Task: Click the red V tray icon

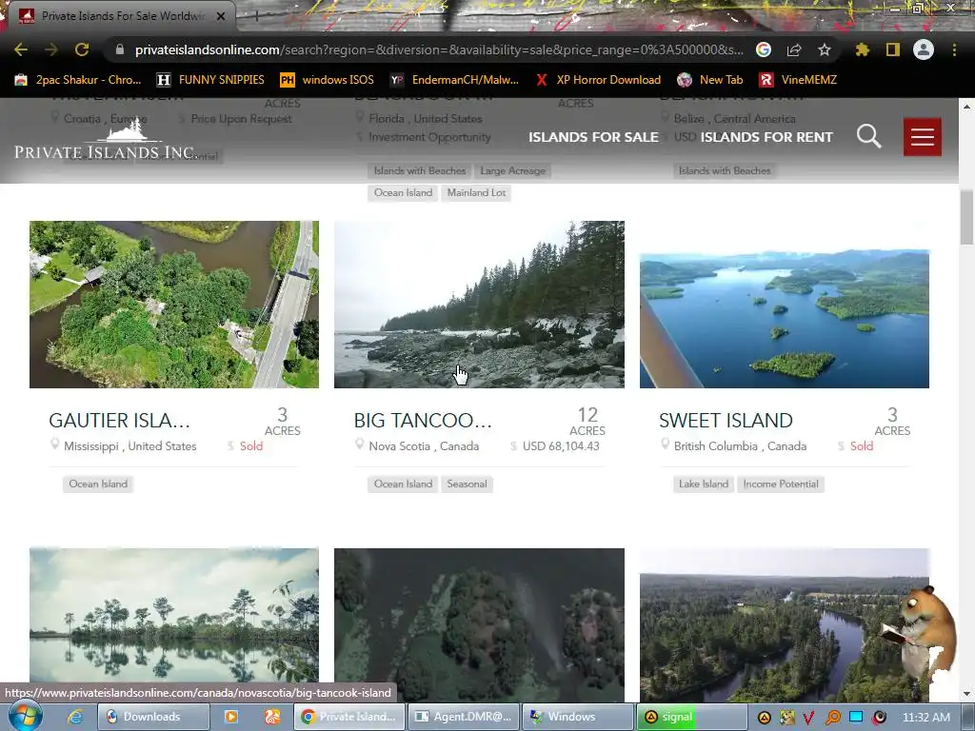Action: click(808, 718)
